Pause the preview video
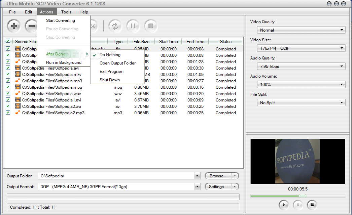352x215 pixels. (x=298, y=205)
